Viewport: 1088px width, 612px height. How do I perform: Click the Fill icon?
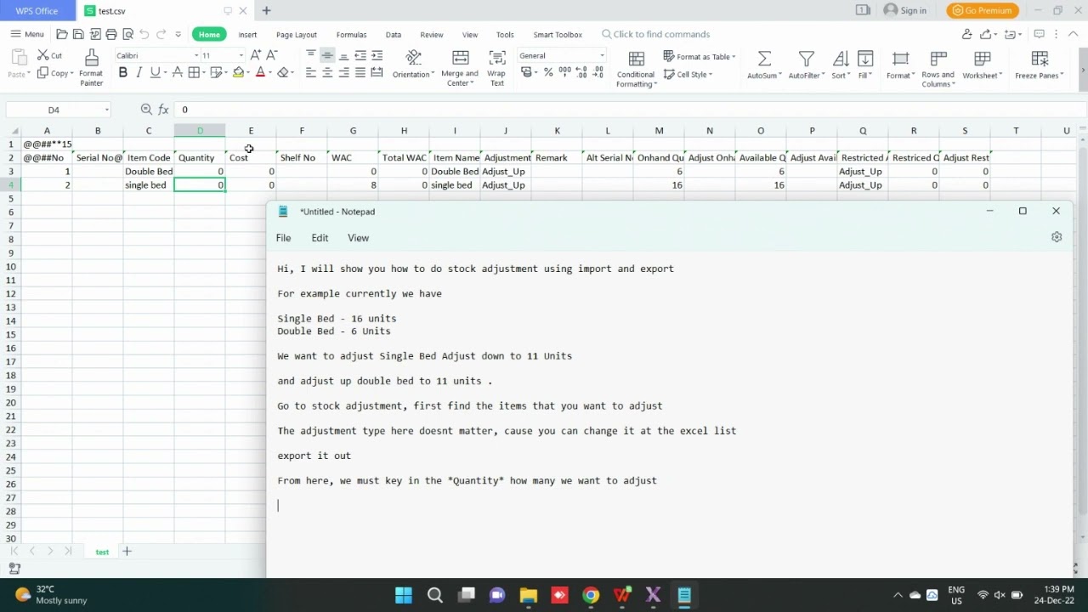click(x=865, y=59)
